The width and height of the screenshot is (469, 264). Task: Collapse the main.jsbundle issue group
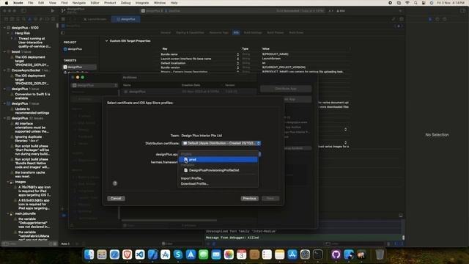tap(8, 213)
